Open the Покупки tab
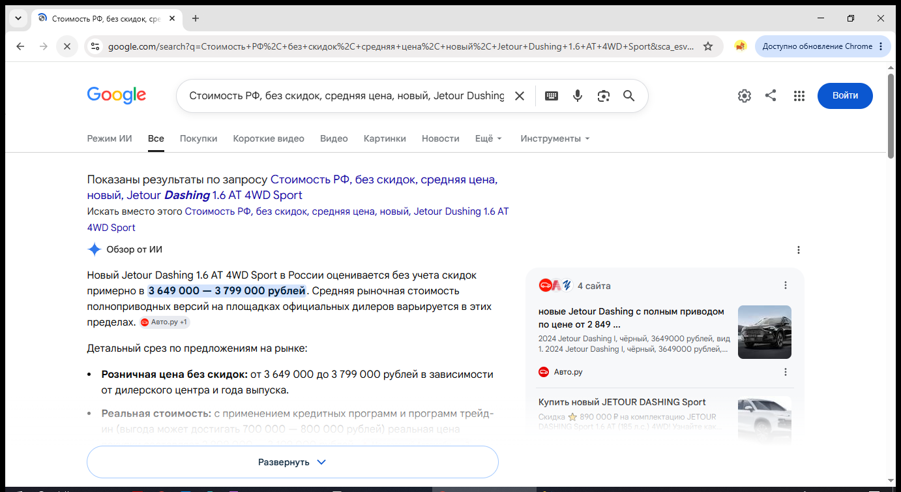This screenshot has height=492, width=901. click(199, 138)
